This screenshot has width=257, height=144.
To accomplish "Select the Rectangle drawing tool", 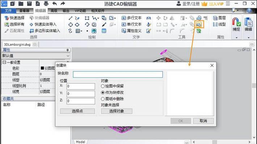I will [x=87, y=18].
